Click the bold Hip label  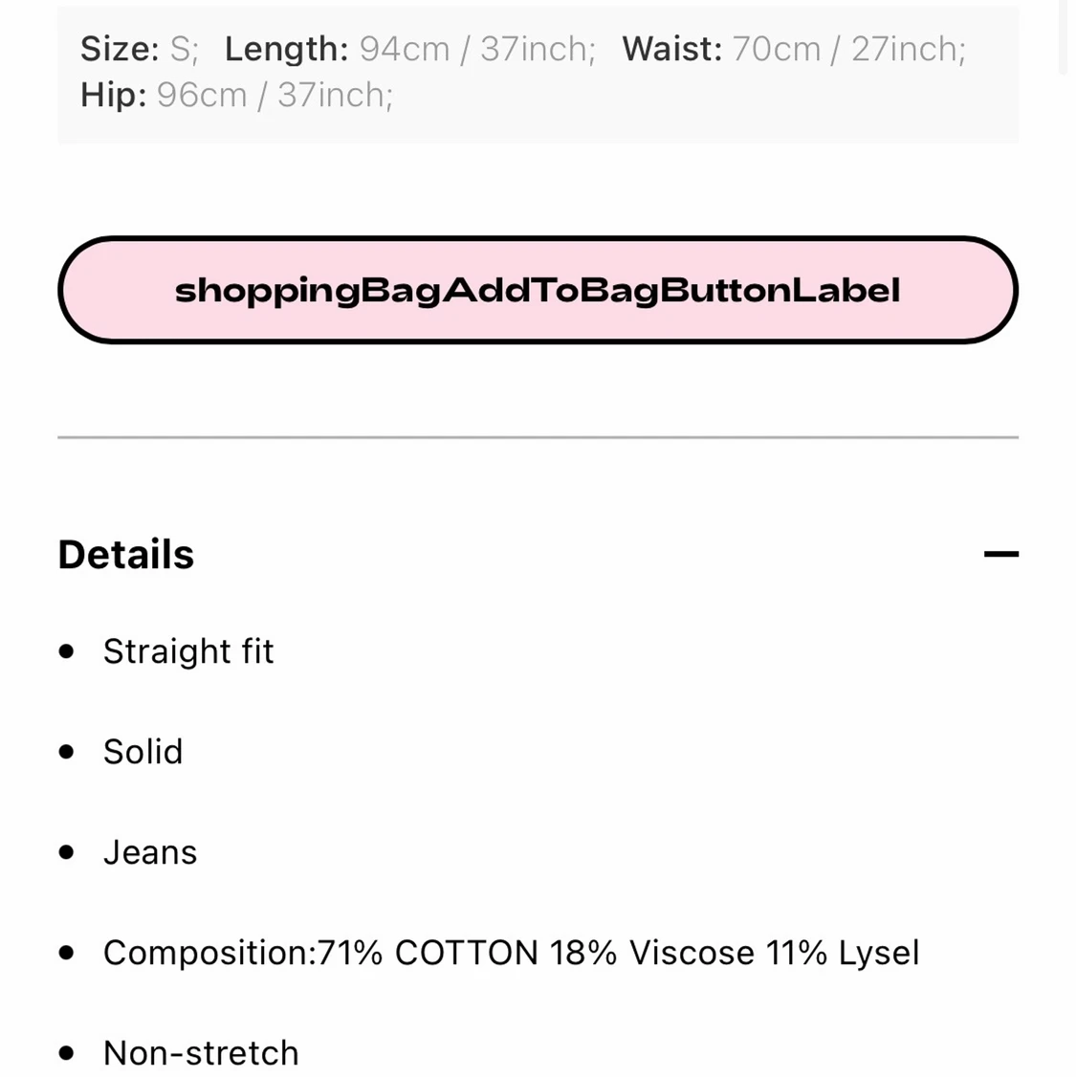tap(113, 95)
